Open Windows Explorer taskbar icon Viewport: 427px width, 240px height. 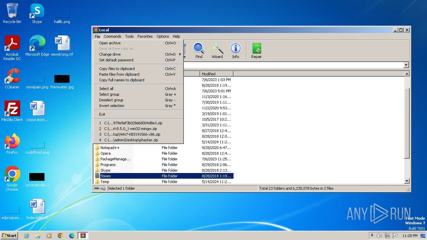[x=38, y=236]
